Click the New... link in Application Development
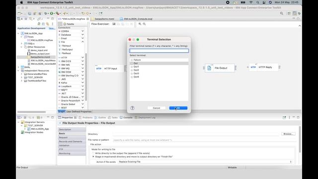This screenshot has width=318, height=179. tap(52, 28)
